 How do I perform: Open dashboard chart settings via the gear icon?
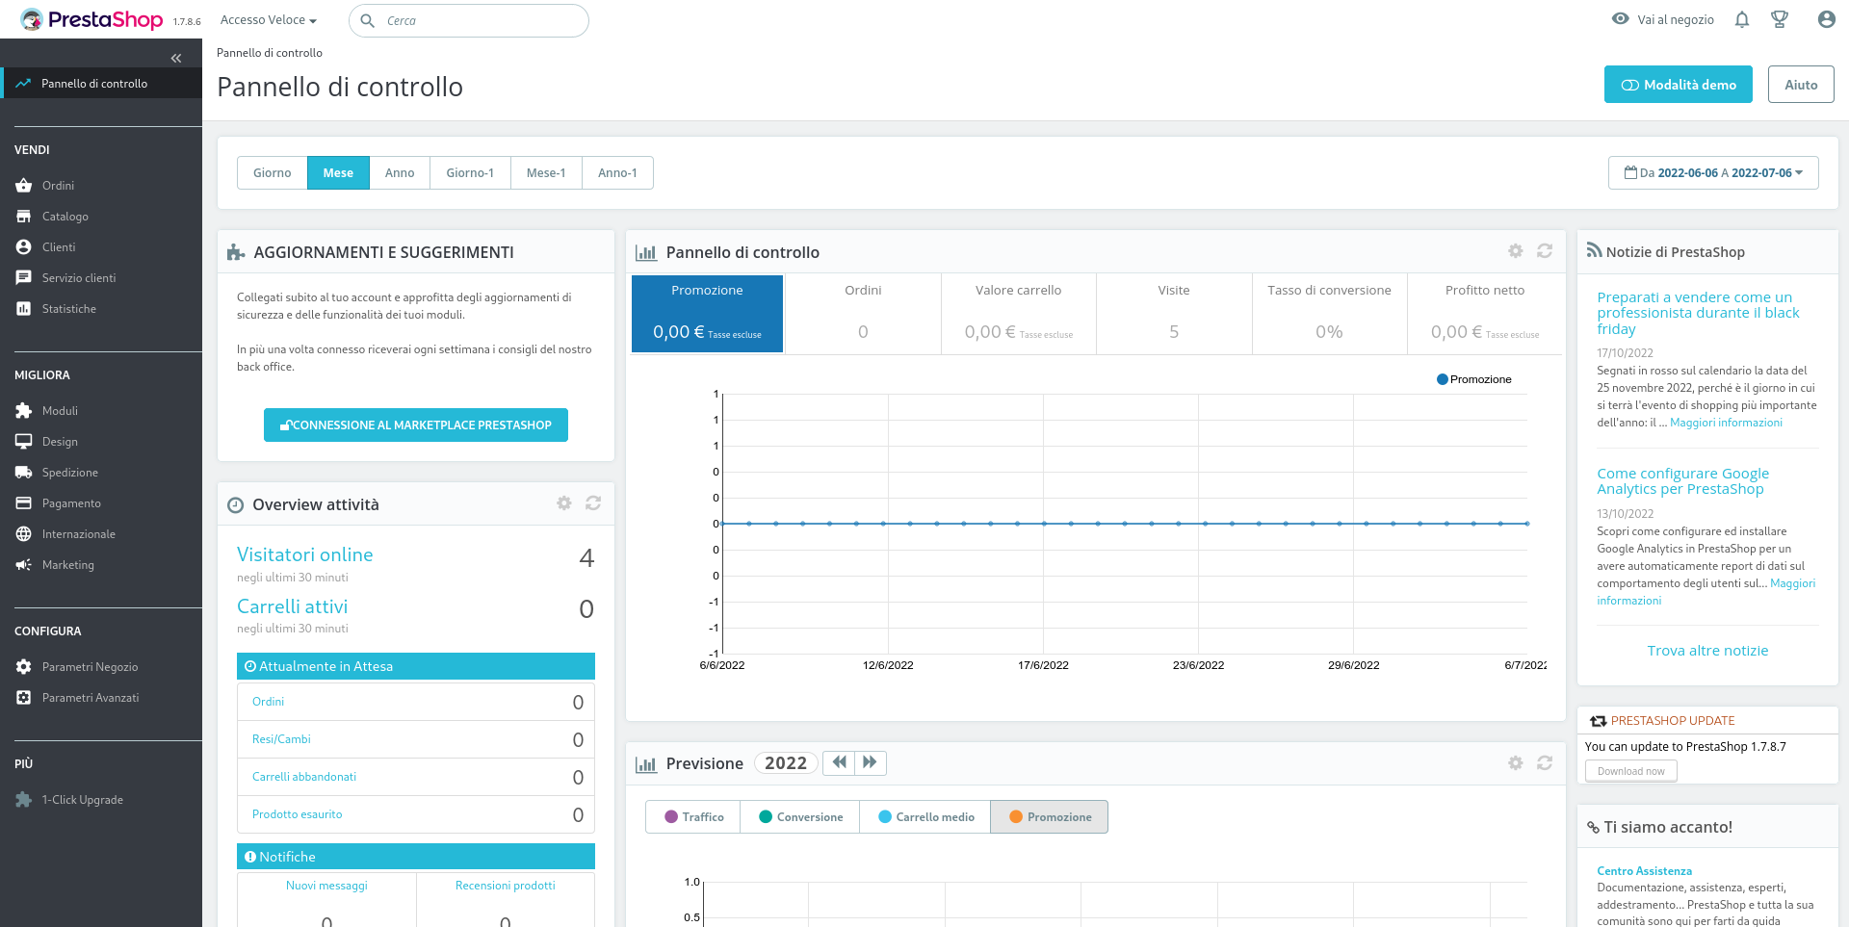point(1516,251)
